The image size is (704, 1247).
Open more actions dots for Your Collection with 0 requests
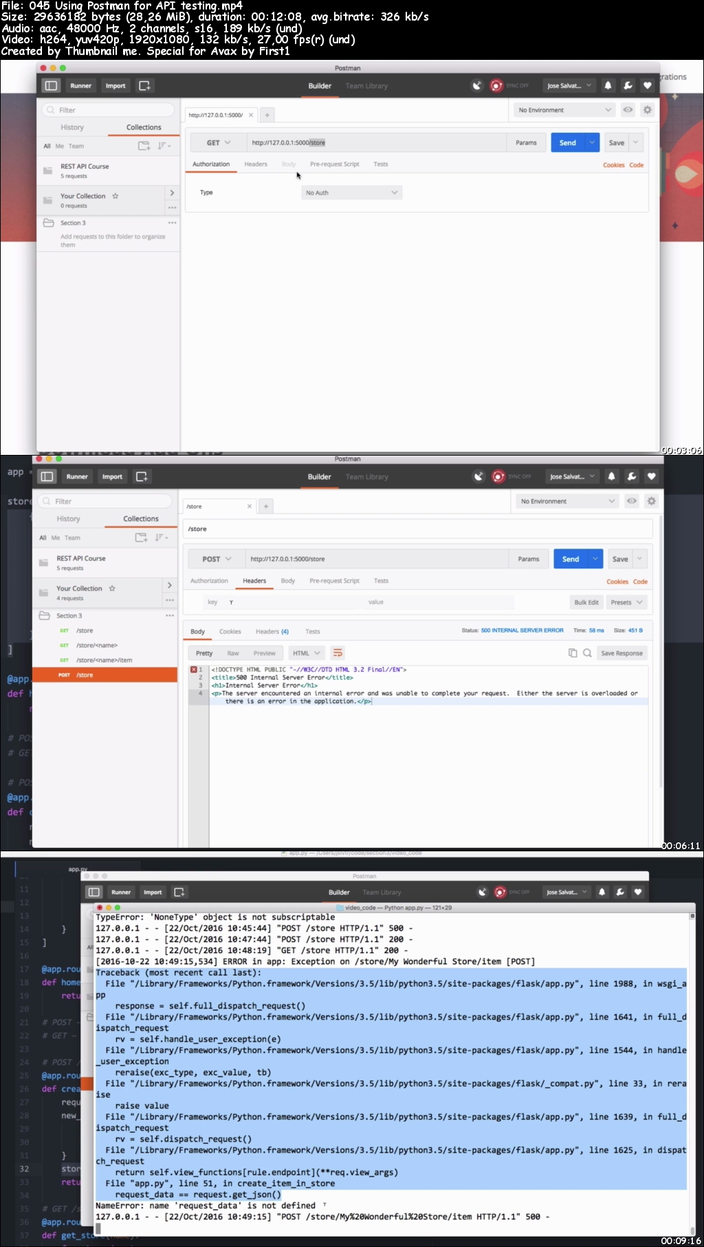[172, 206]
